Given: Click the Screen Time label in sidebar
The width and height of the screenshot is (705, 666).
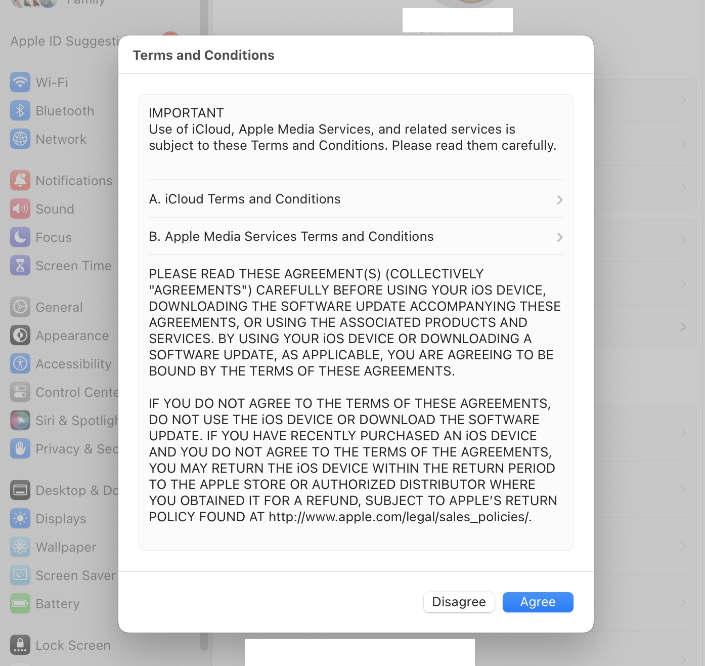Looking at the screenshot, I should (74, 266).
